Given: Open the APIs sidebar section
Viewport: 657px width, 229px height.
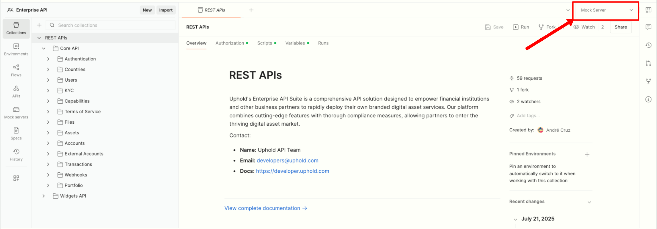Looking at the screenshot, I should coord(16,92).
